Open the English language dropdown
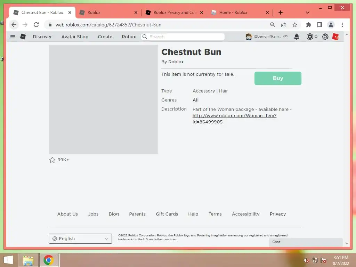356x267 pixels. [80, 238]
